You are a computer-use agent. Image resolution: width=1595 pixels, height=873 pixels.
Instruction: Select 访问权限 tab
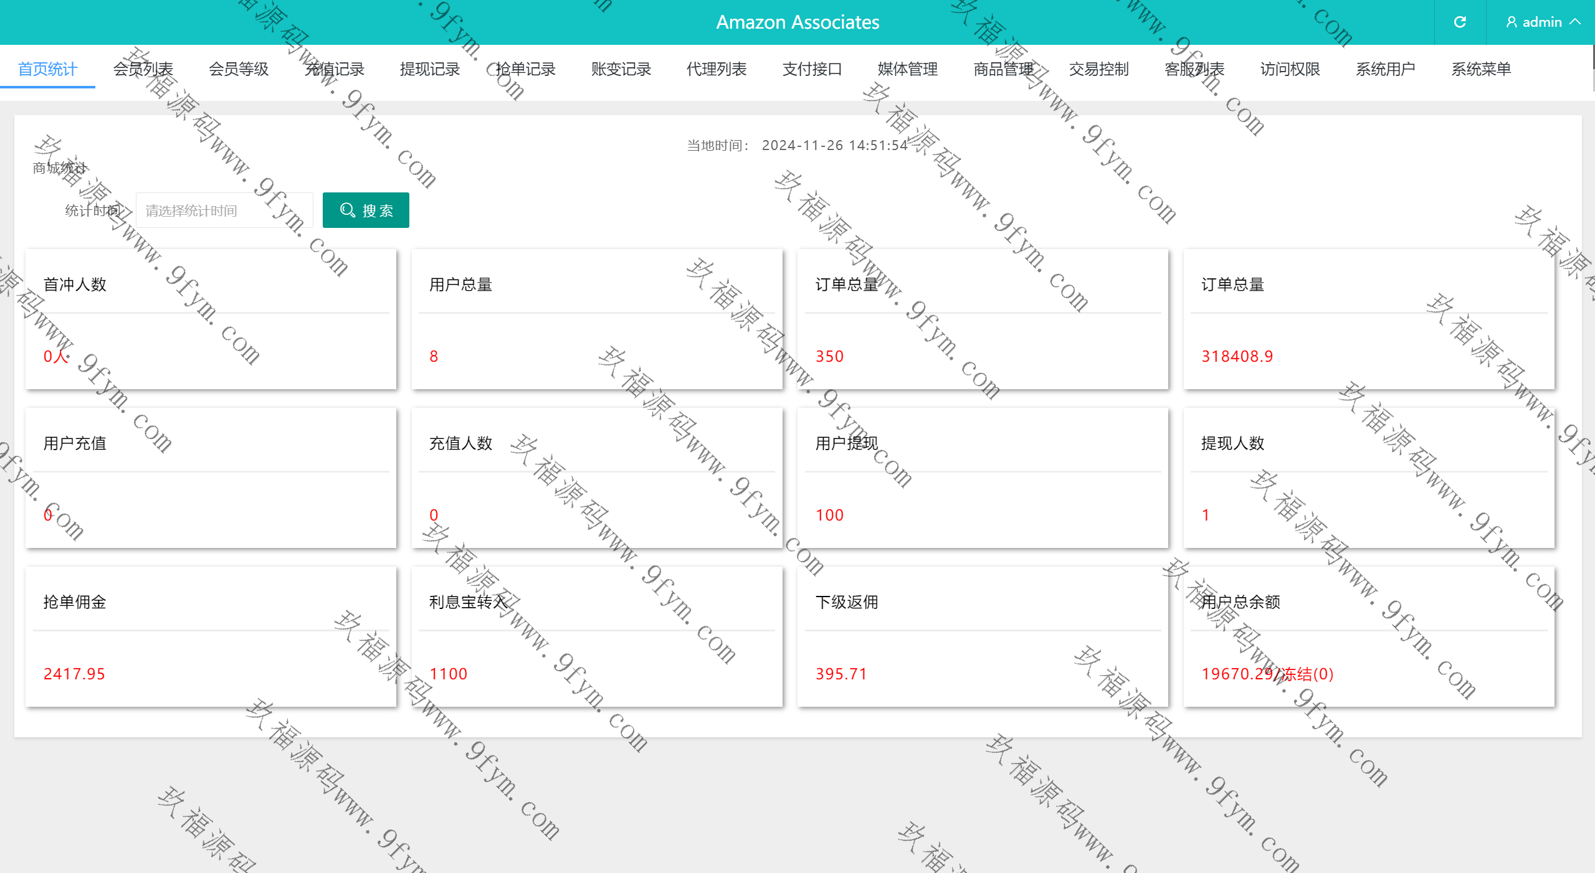click(x=1290, y=69)
